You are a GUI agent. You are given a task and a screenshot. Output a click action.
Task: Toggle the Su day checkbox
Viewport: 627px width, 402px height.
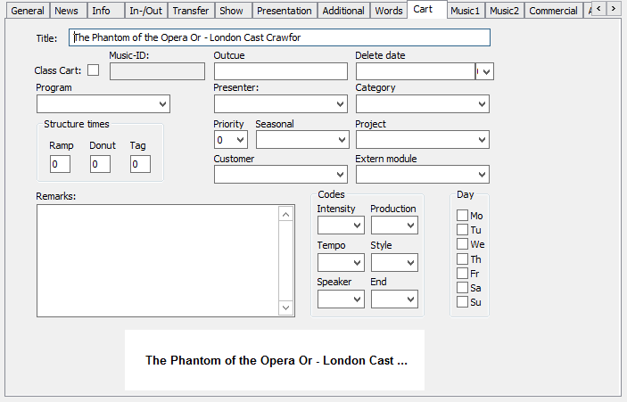coord(462,302)
